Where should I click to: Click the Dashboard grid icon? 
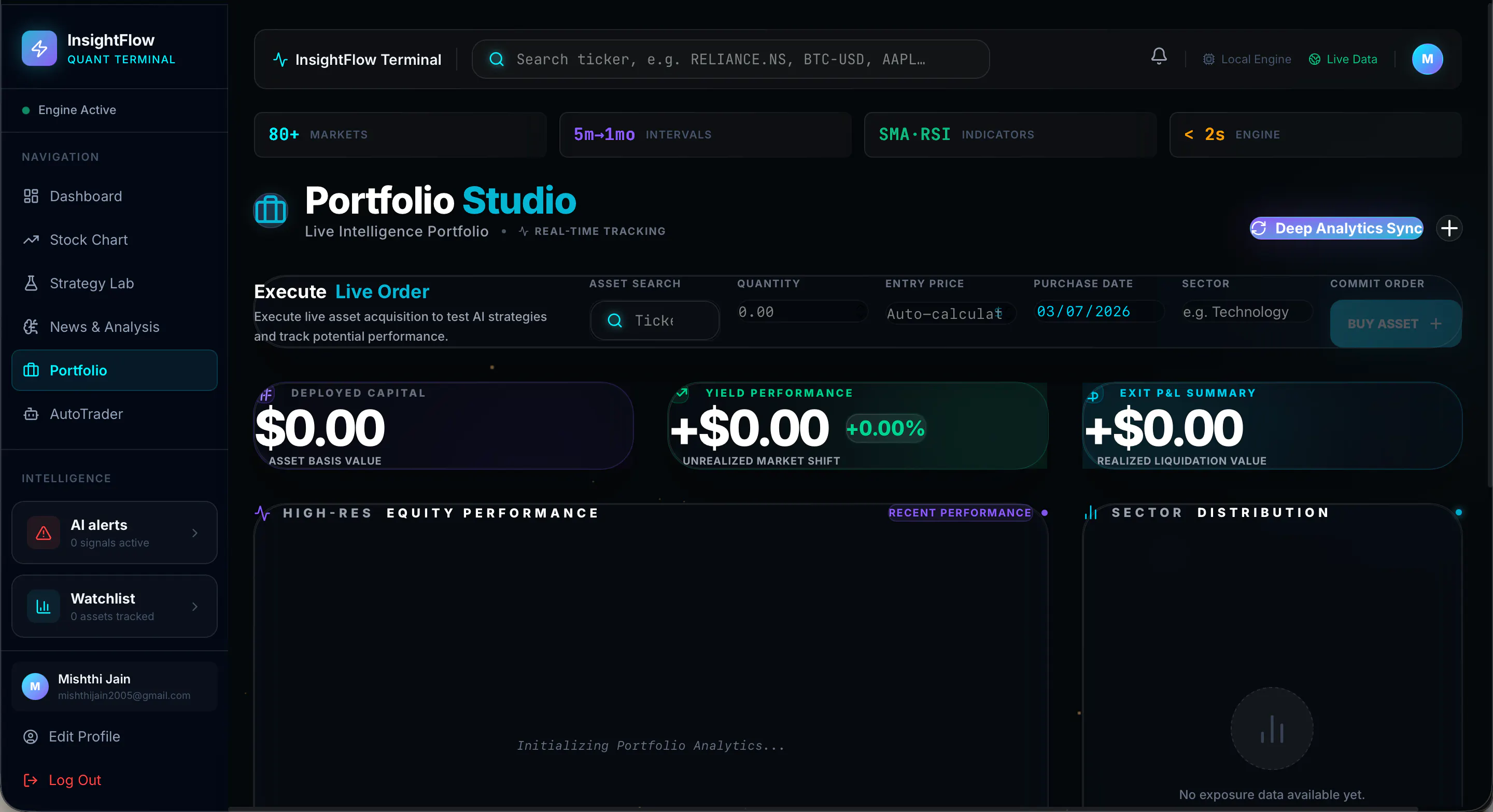tap(31, 196)
